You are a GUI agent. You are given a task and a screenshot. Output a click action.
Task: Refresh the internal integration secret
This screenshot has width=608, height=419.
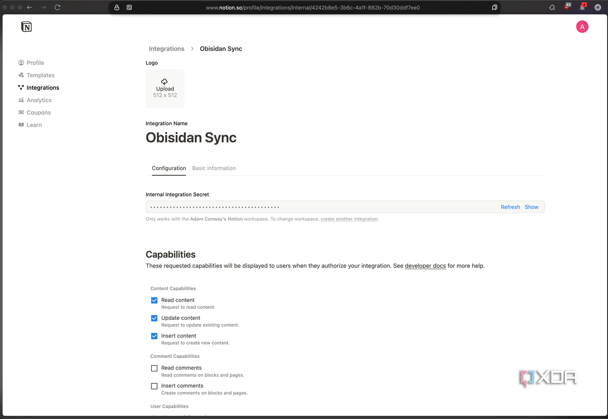[510, 207]
